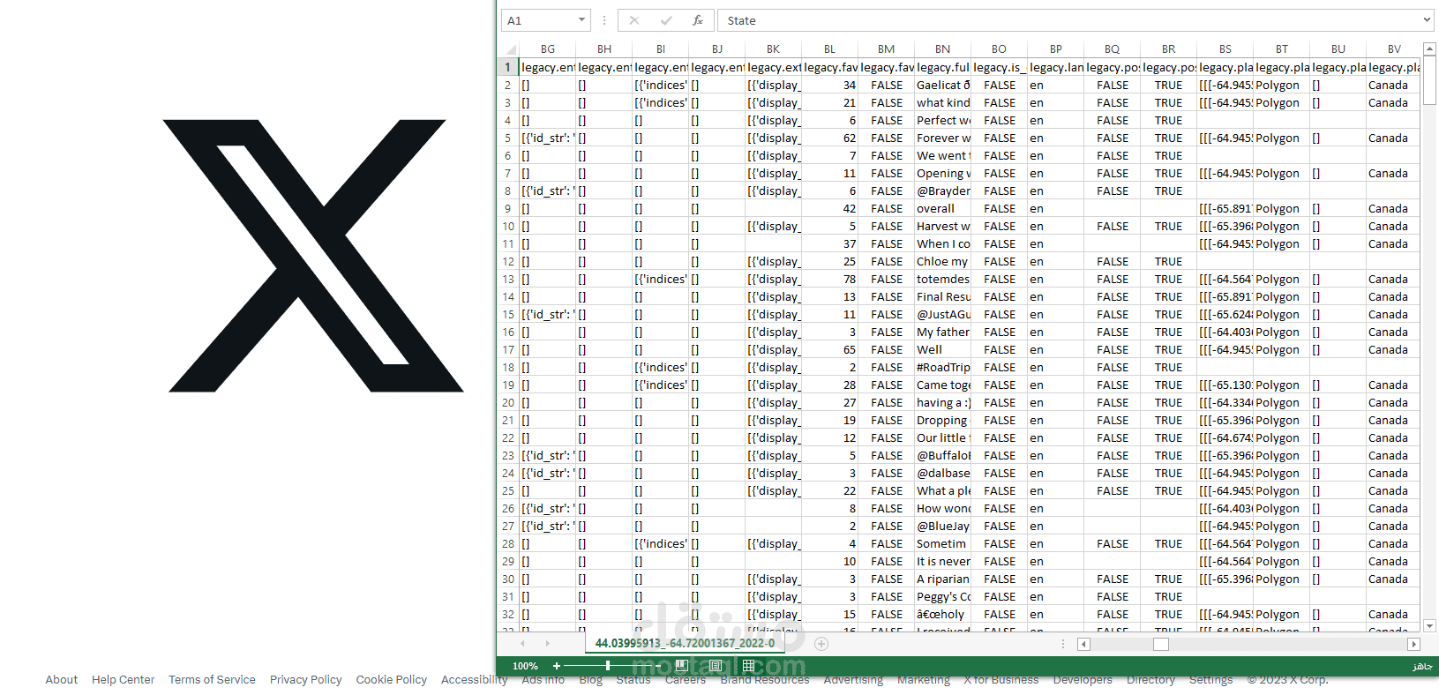This screenshot has height=695, width=1439.
Task: Click cell 'A riparian' in row 30
Action: (942, 579)
